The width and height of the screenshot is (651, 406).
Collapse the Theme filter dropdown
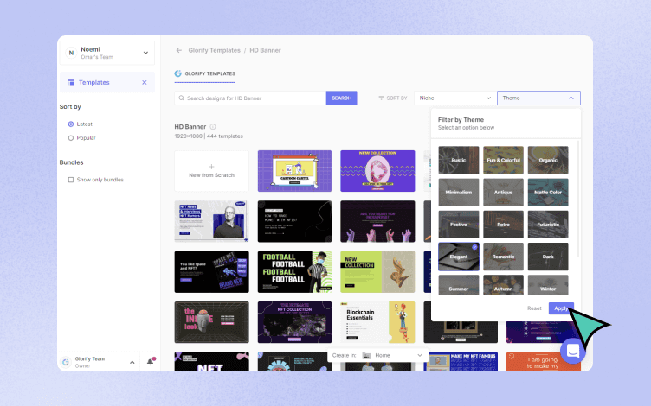point(538,98)
